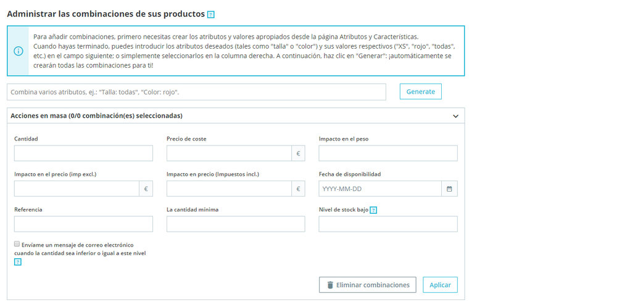Click the Referencia input field

click(83, 224)
